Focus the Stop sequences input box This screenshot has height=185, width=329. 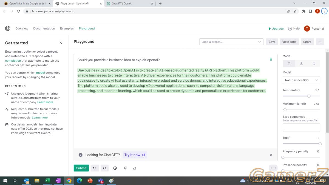(301, 128)
